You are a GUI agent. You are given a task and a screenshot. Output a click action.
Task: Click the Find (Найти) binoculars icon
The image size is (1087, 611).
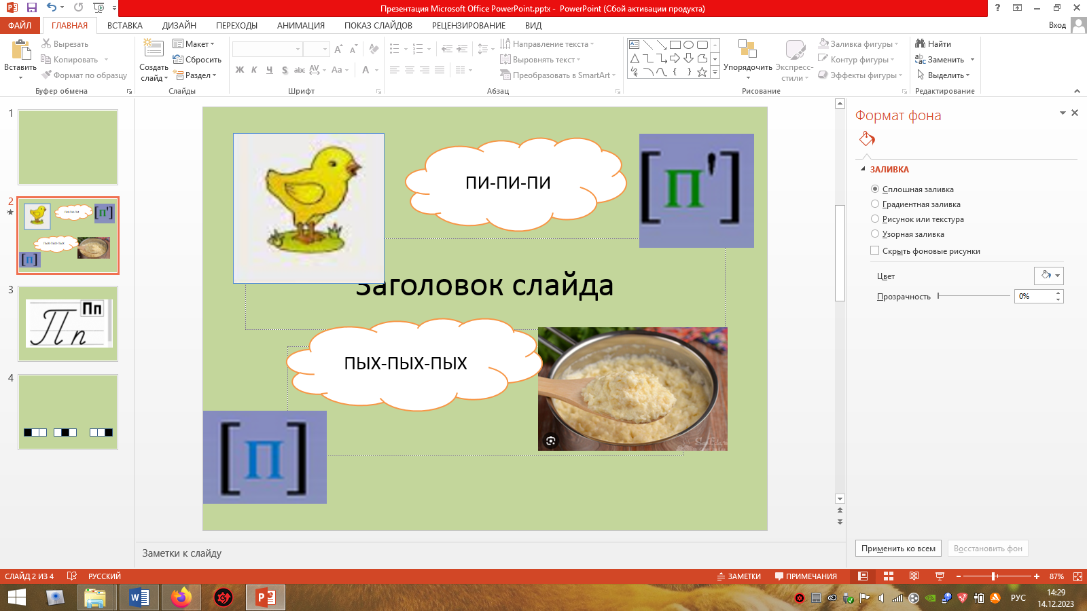[x=921, y=43]
